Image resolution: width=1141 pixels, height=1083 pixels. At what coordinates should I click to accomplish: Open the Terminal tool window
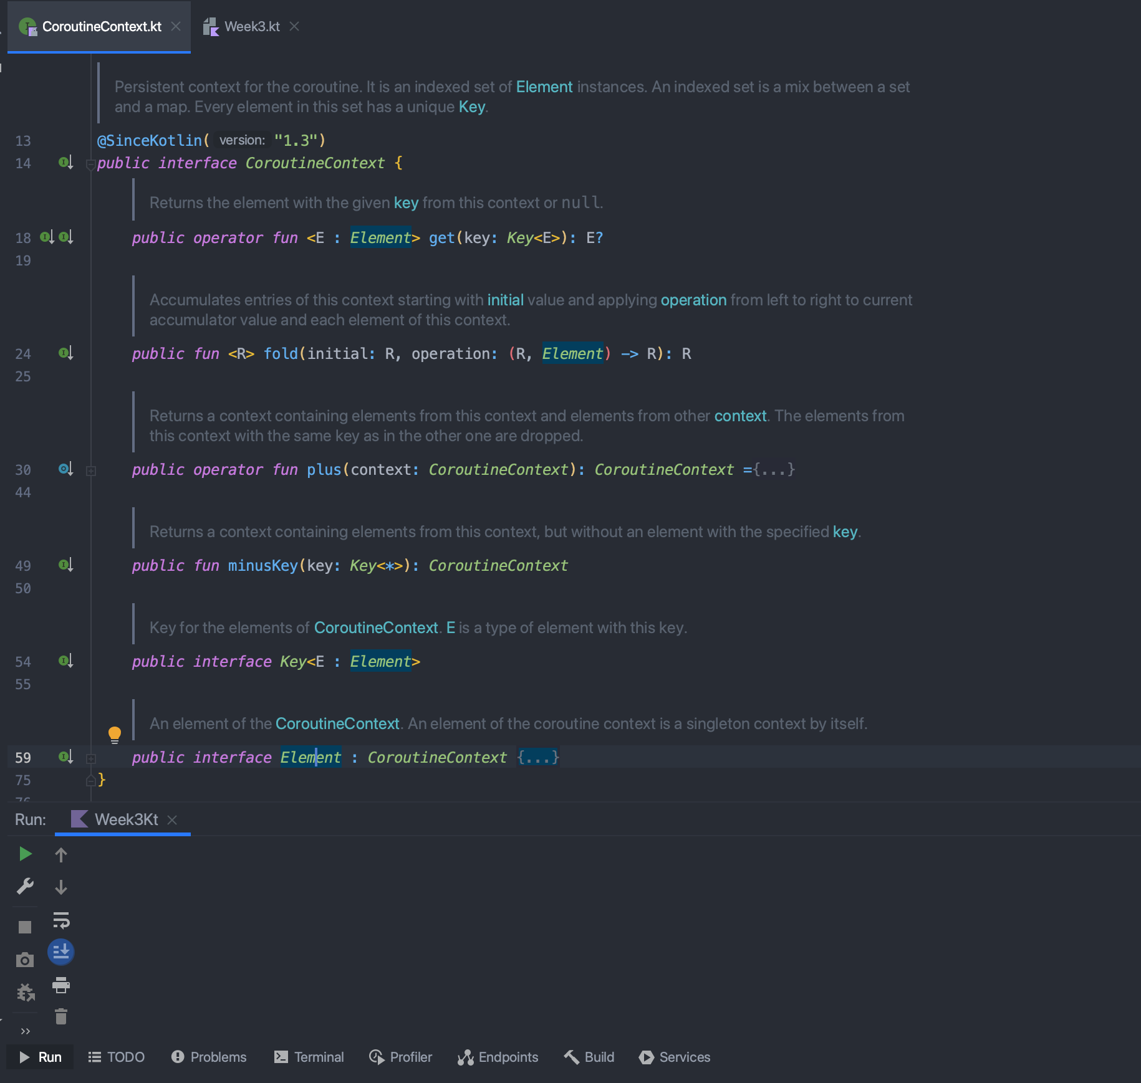point(309,1057)
